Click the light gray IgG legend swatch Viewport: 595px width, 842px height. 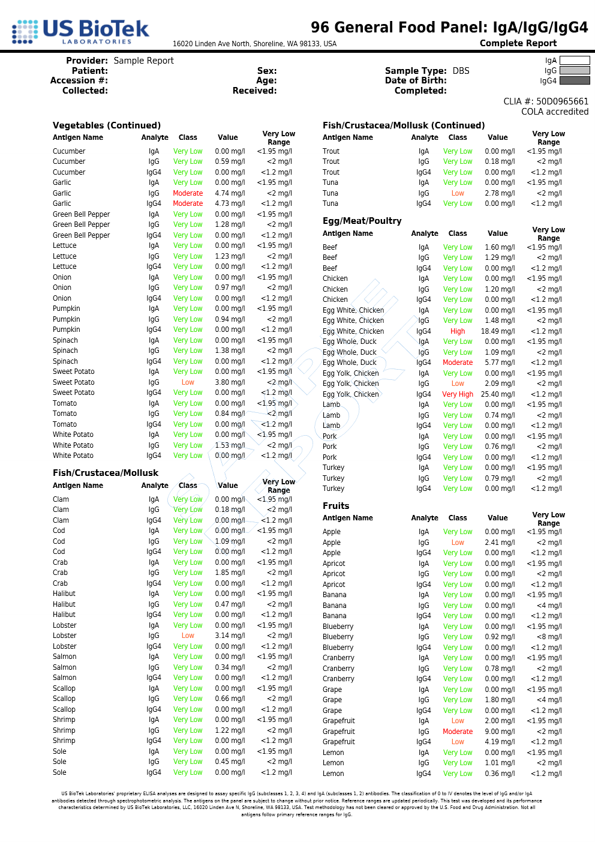pos(574,70)
